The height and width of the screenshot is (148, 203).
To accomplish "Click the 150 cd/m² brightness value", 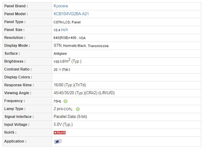I will [x=67, y=61].
